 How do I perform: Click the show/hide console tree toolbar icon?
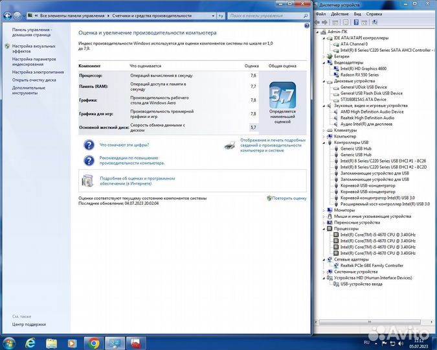pos(335,22)
